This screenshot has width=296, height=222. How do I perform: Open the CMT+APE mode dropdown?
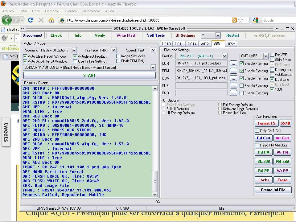pos(266,56)
